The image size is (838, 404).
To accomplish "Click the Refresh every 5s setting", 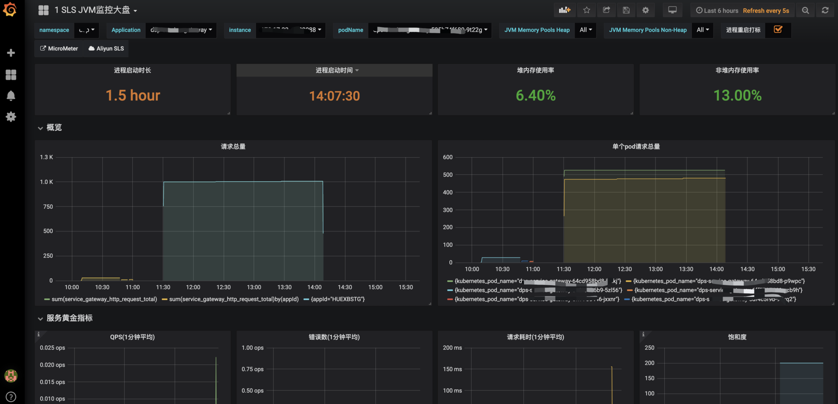I will point(766,10).
